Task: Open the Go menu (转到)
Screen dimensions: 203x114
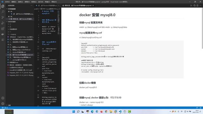Action: click(34, 2)
